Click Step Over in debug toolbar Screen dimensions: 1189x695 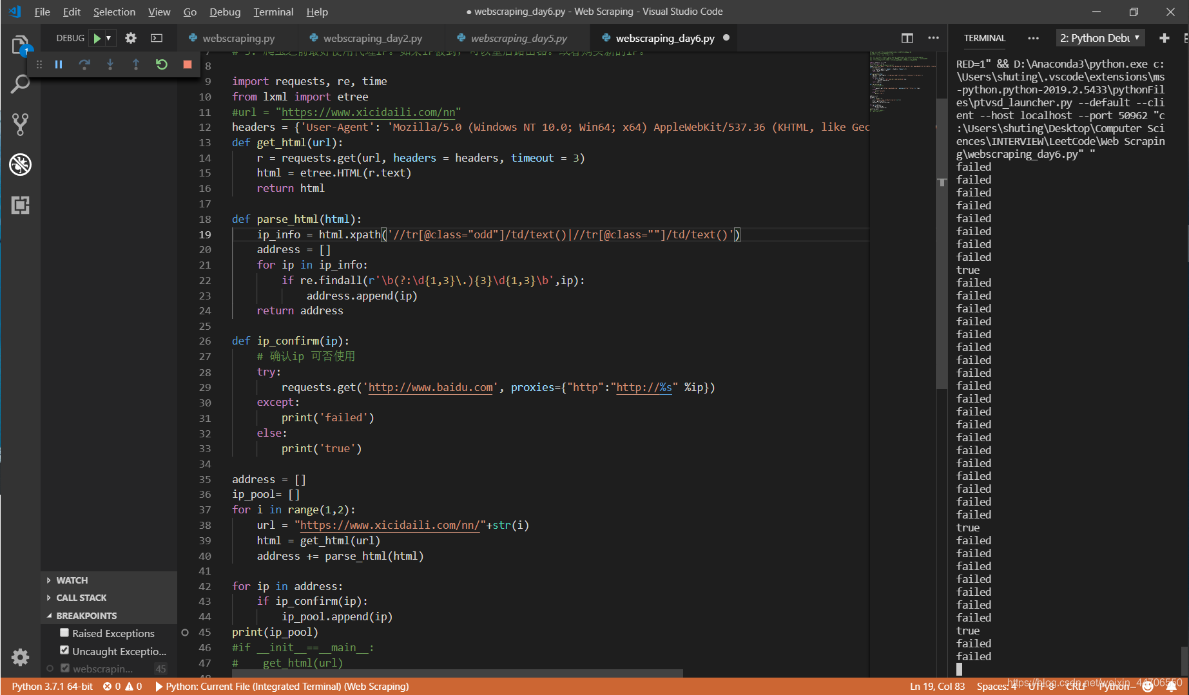click(x=84, y=64)
